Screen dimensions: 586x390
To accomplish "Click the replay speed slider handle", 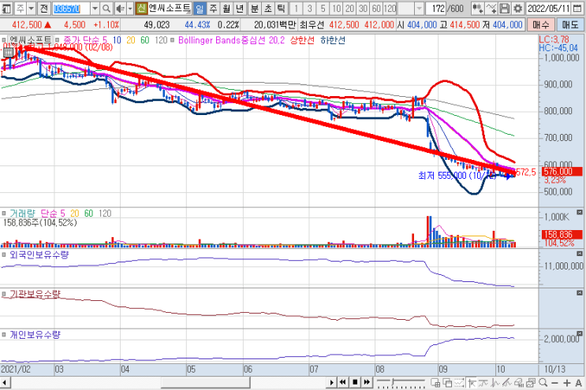I will coord(393,382).
